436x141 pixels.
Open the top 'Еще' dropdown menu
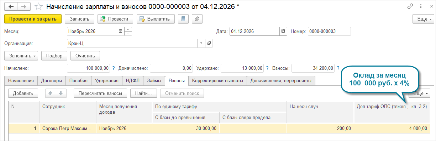pyautogui.click(x=423, y=19)
